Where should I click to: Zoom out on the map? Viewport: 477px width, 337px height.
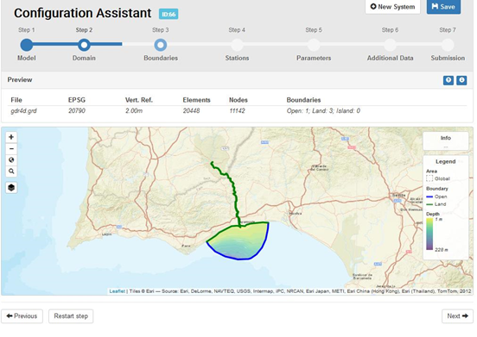click(x=11, y=148)
